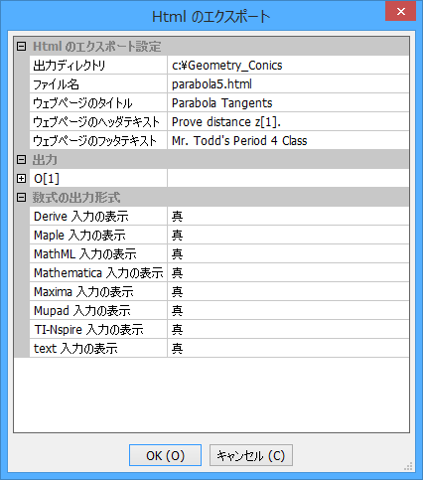Screen dimensions: 423x480
Task: Edit the web page title Parabola Tangents
Action: click(288, 103)
